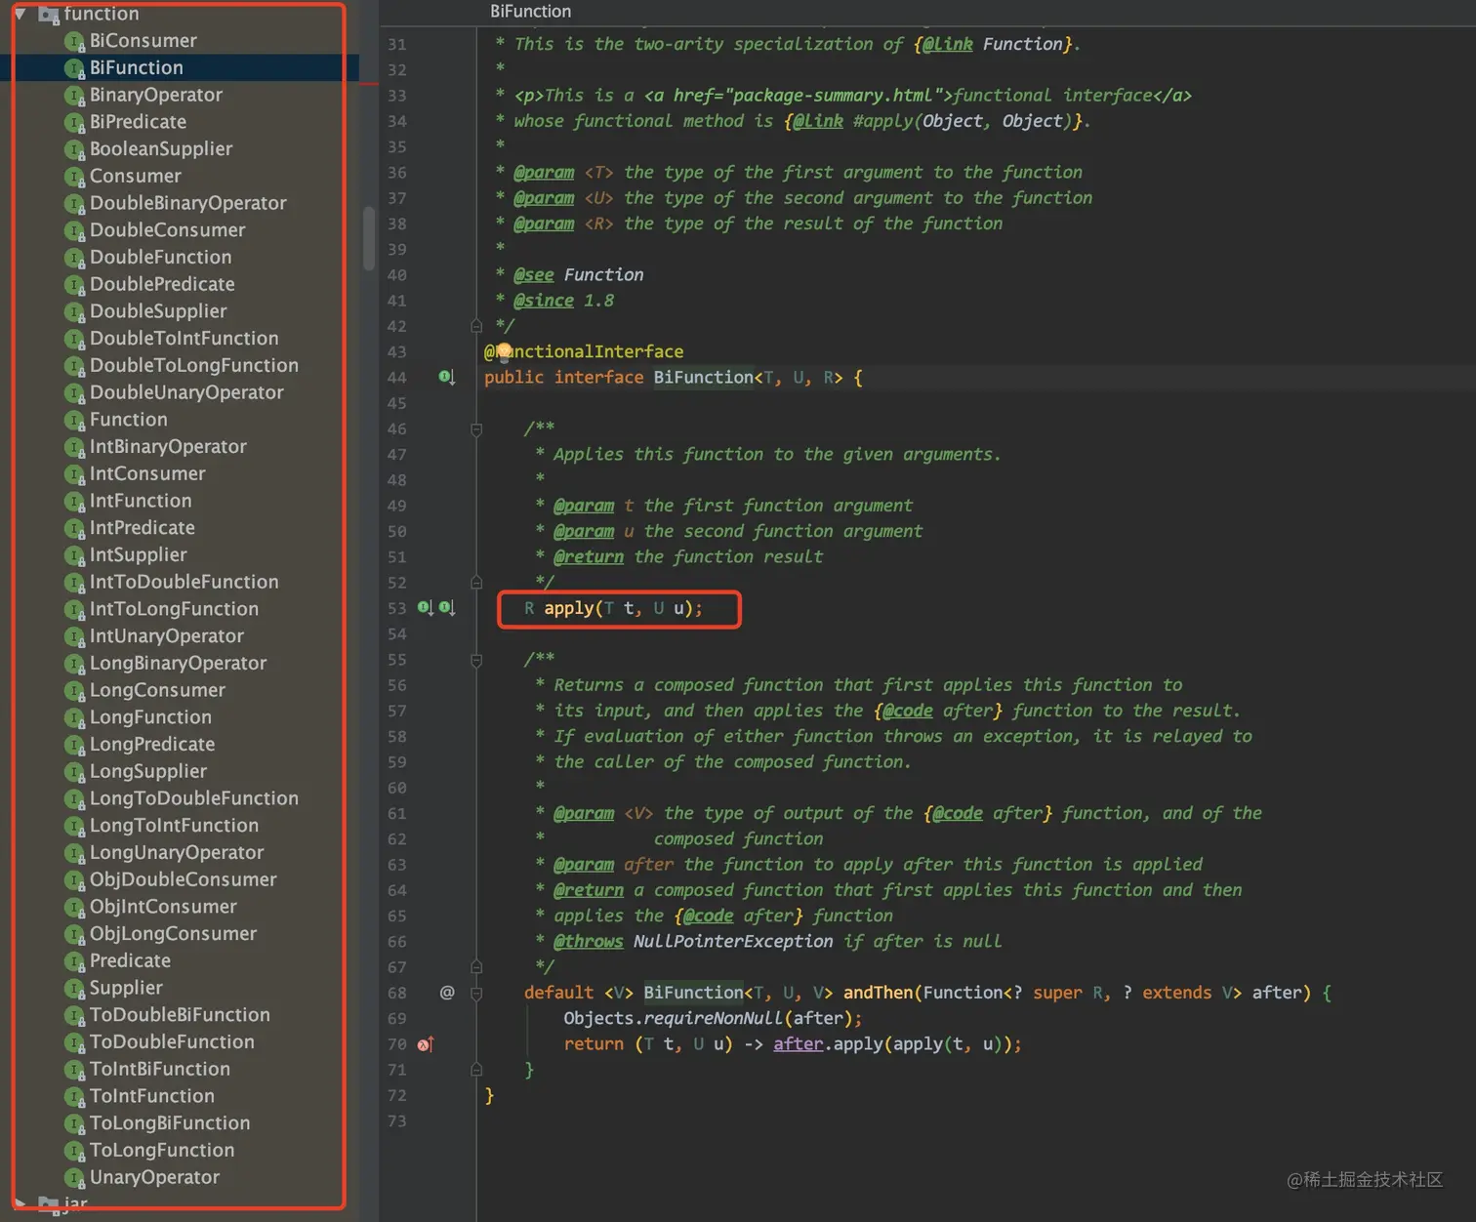Fold the closing brace marker on line 71
Image resolution: width=1476 pixels, height=1222 pixels.
click(476, 1070)
